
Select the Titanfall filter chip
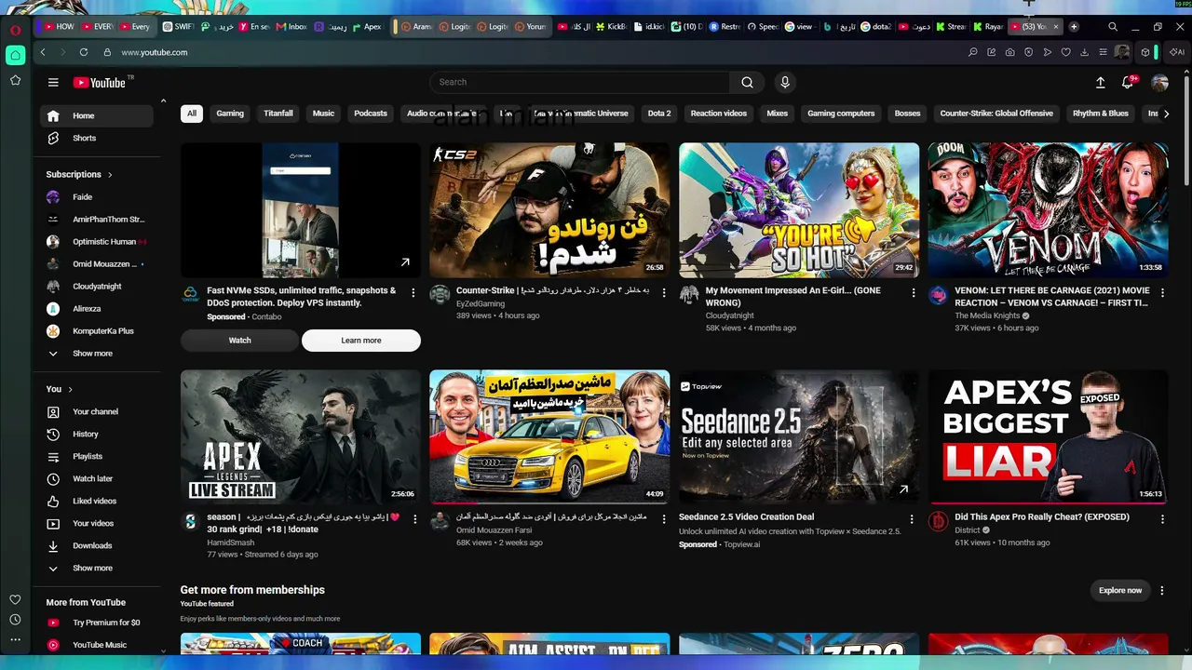tap(278, 114)
